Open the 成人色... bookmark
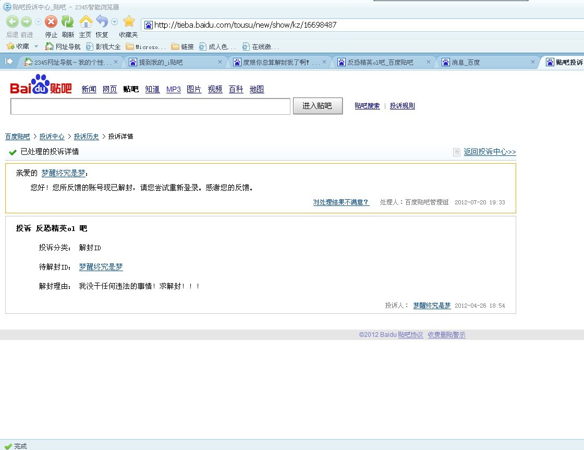Screen dimensions: 584x450 pos(217,46)
